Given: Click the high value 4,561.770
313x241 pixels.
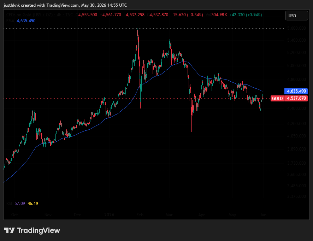Looking at the screenshot, I should click(112, 15).
